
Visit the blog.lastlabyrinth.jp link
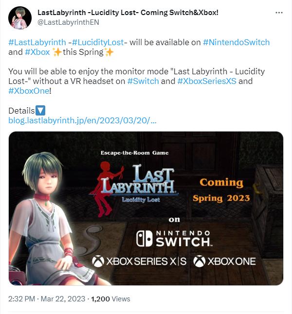point(82,120)
